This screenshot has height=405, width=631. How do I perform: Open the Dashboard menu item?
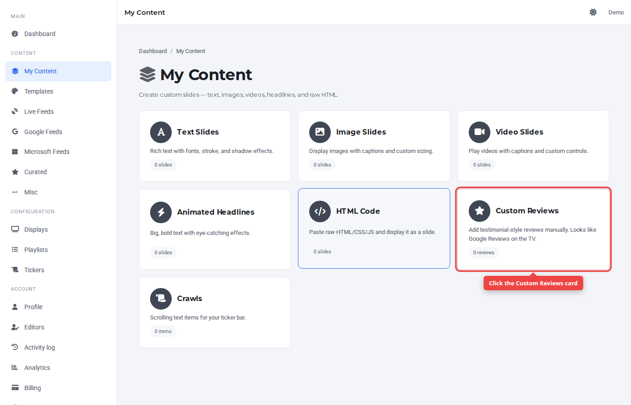point(59,34)
